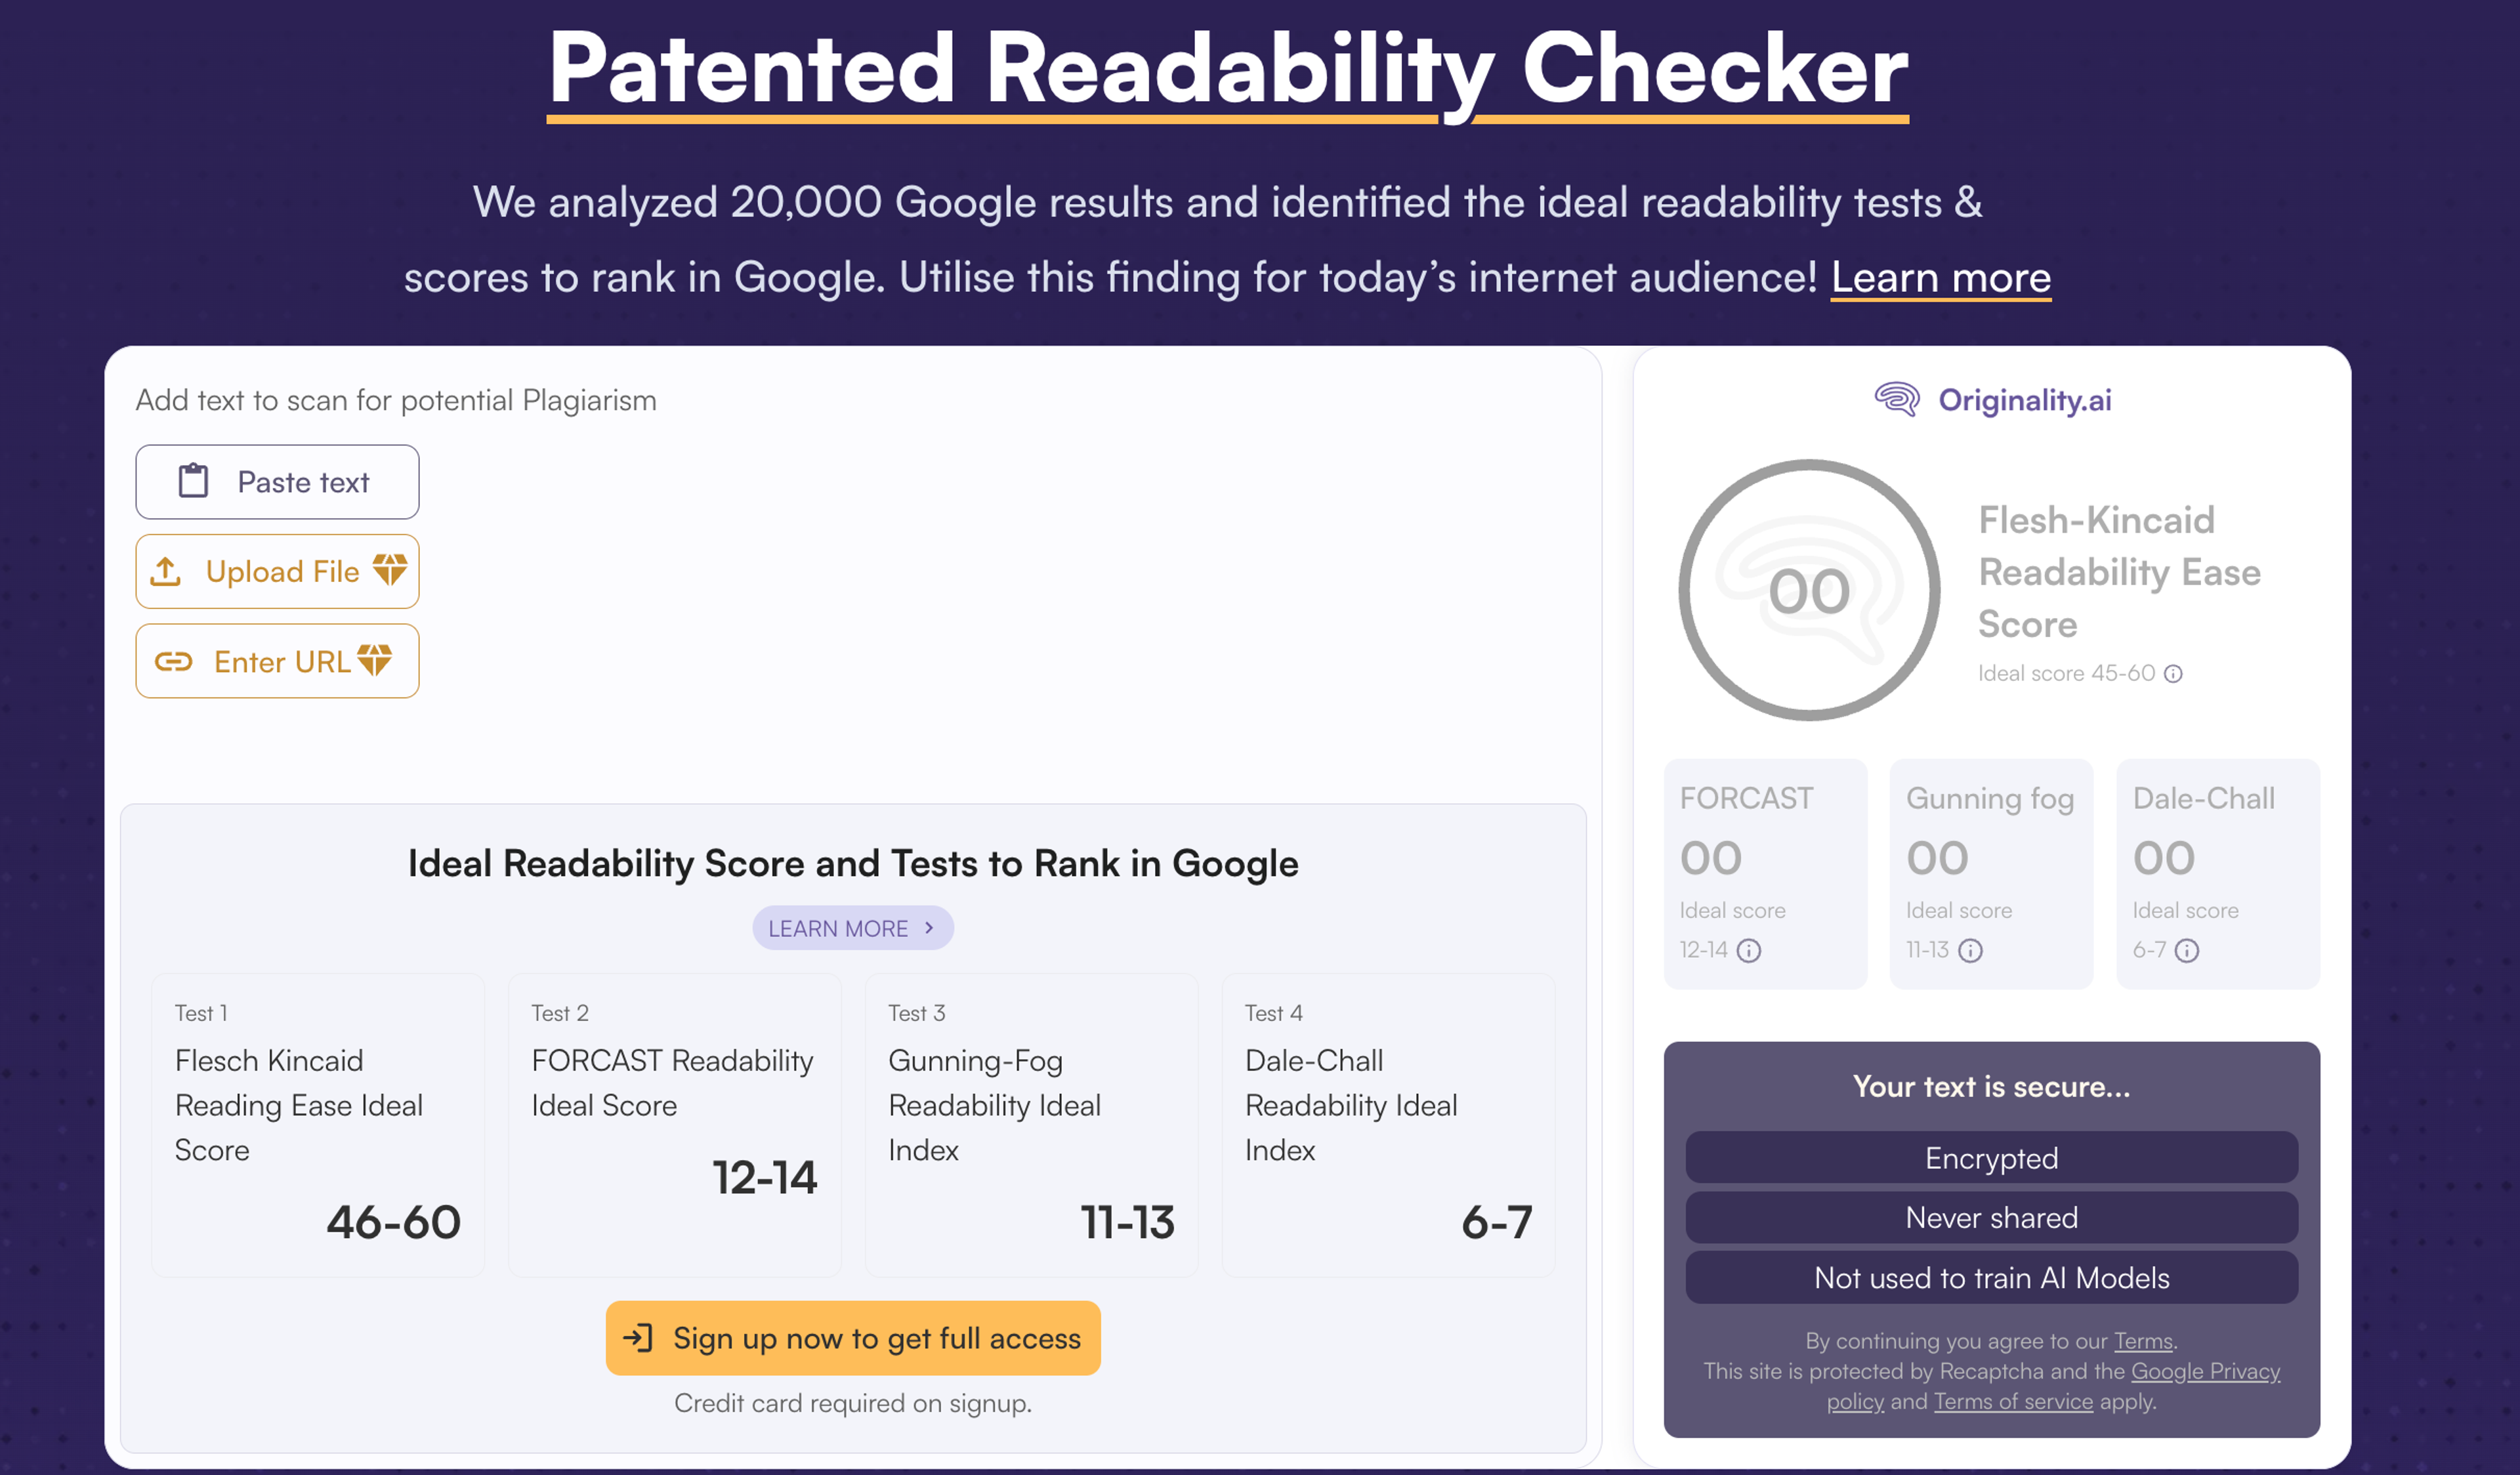Click the Enter URL button
Viewport: 2520px width, 1475px height.
click(277, 661)
